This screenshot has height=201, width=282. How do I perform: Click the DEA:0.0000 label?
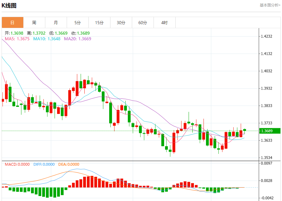(x=69, y=164)
